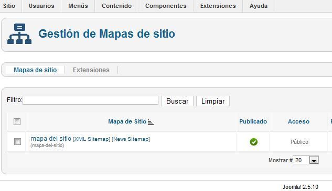Open the XML Sitemap link

[91, 139]
